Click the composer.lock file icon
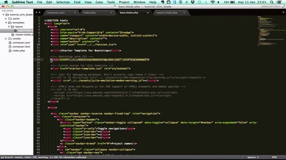This screenshot has width=286, height=160. click(10, 47)
